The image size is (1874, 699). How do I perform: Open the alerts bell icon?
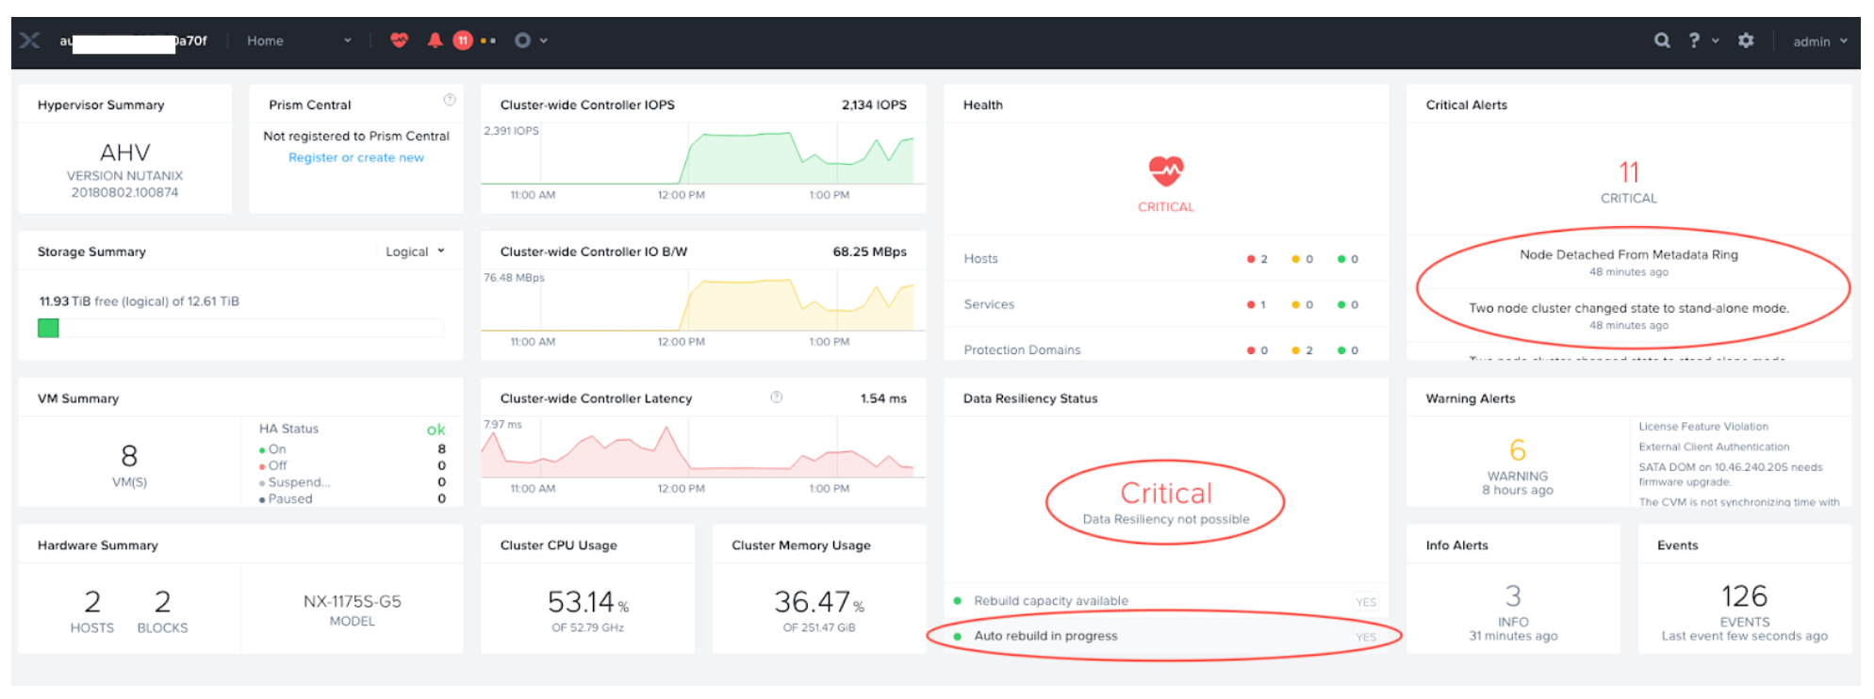click(x=435, y=41)
